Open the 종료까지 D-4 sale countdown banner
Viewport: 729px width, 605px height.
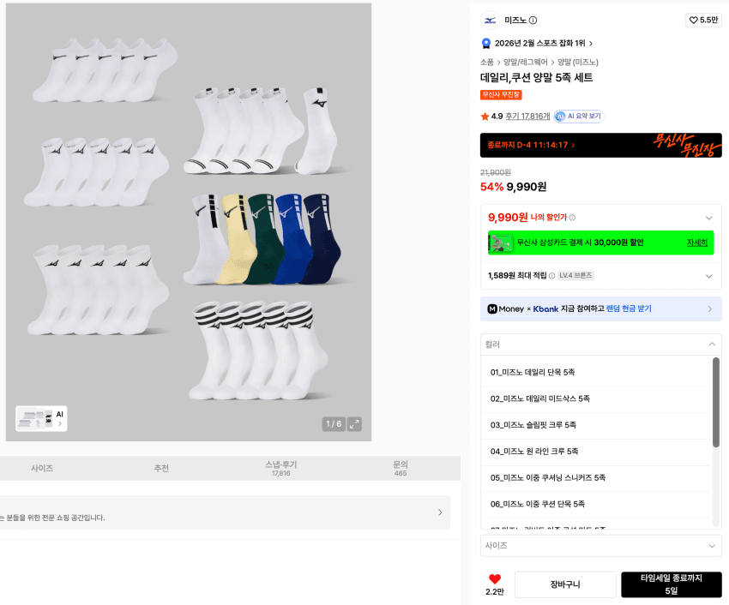pyautogui.click(x=600, y=145)
